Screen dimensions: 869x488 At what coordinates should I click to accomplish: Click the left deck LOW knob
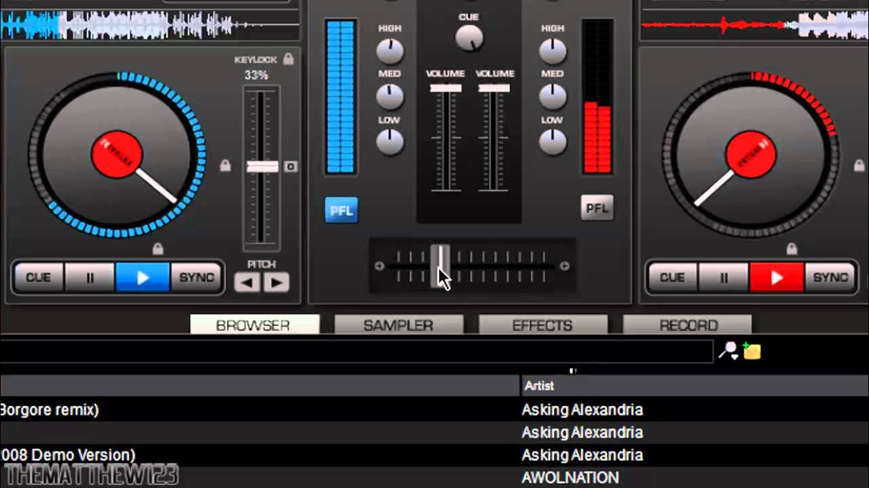[x=390, y=142]
